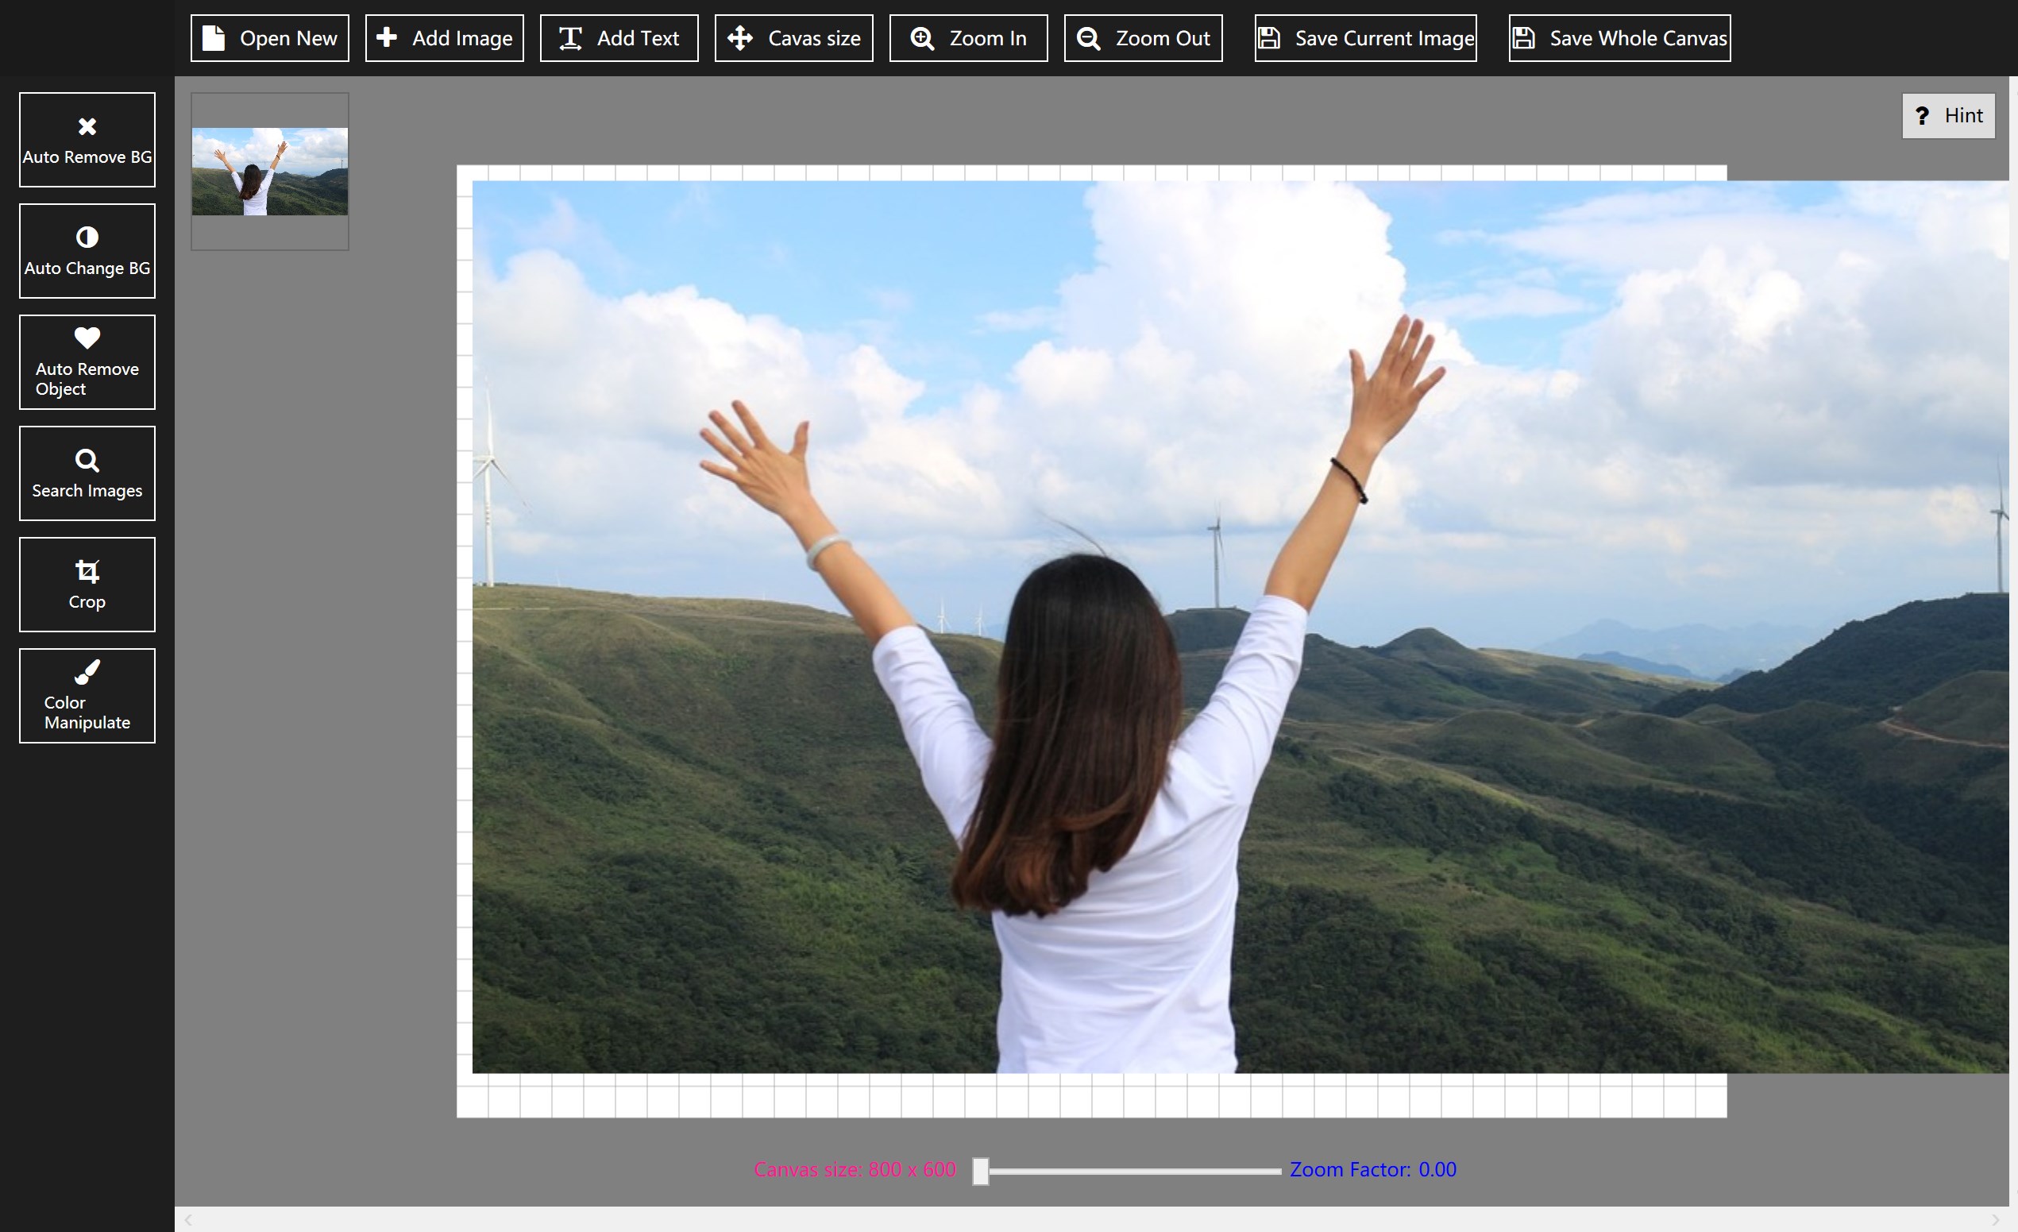Select the woman photo thumbnail
2018x1232 pixels.
[269, 172]
